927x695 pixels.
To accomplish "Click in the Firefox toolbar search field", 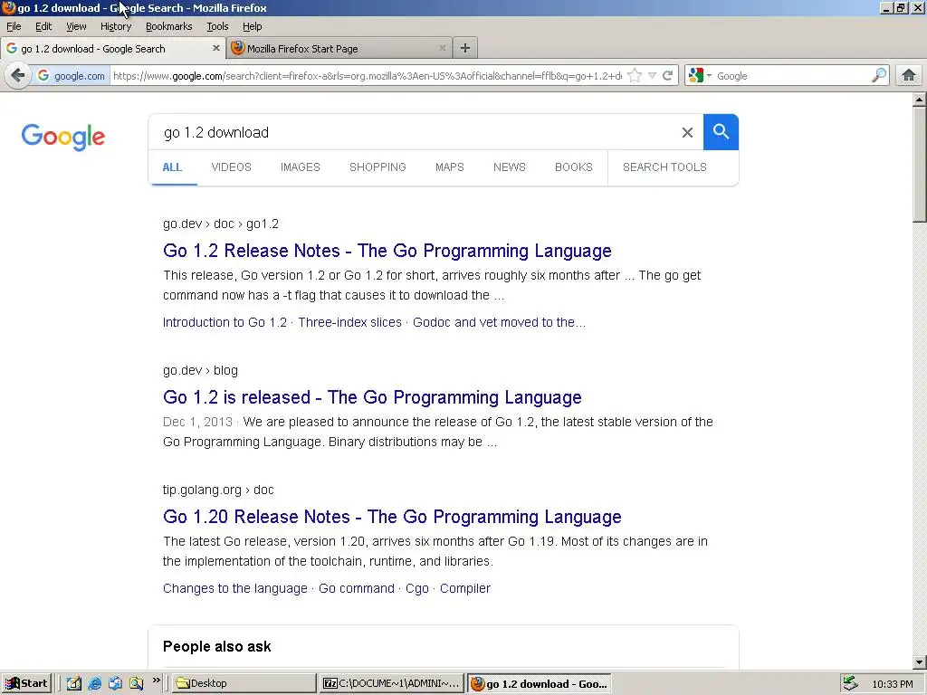I will [792, 76].
